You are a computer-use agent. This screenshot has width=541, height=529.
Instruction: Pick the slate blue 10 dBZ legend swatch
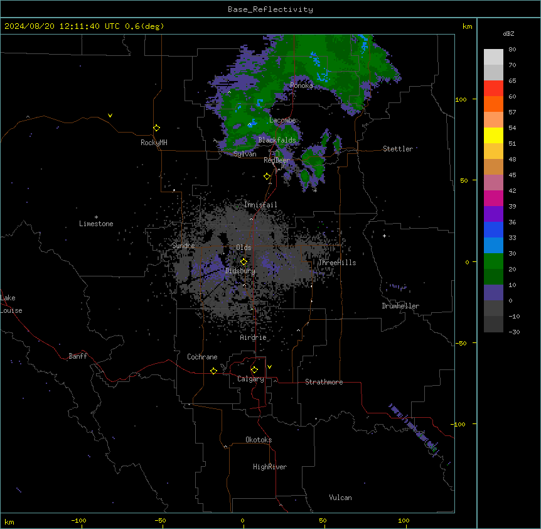pyautogui.click(x=493, y=293)
